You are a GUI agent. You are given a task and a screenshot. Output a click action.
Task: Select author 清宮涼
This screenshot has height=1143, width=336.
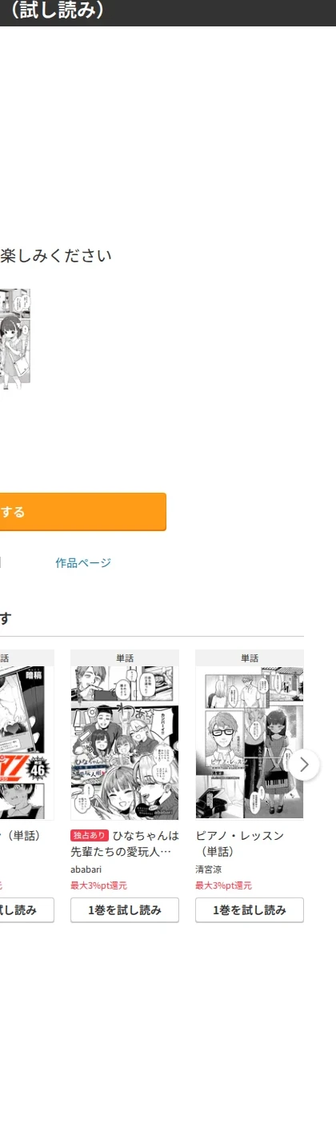click(208, 869)
